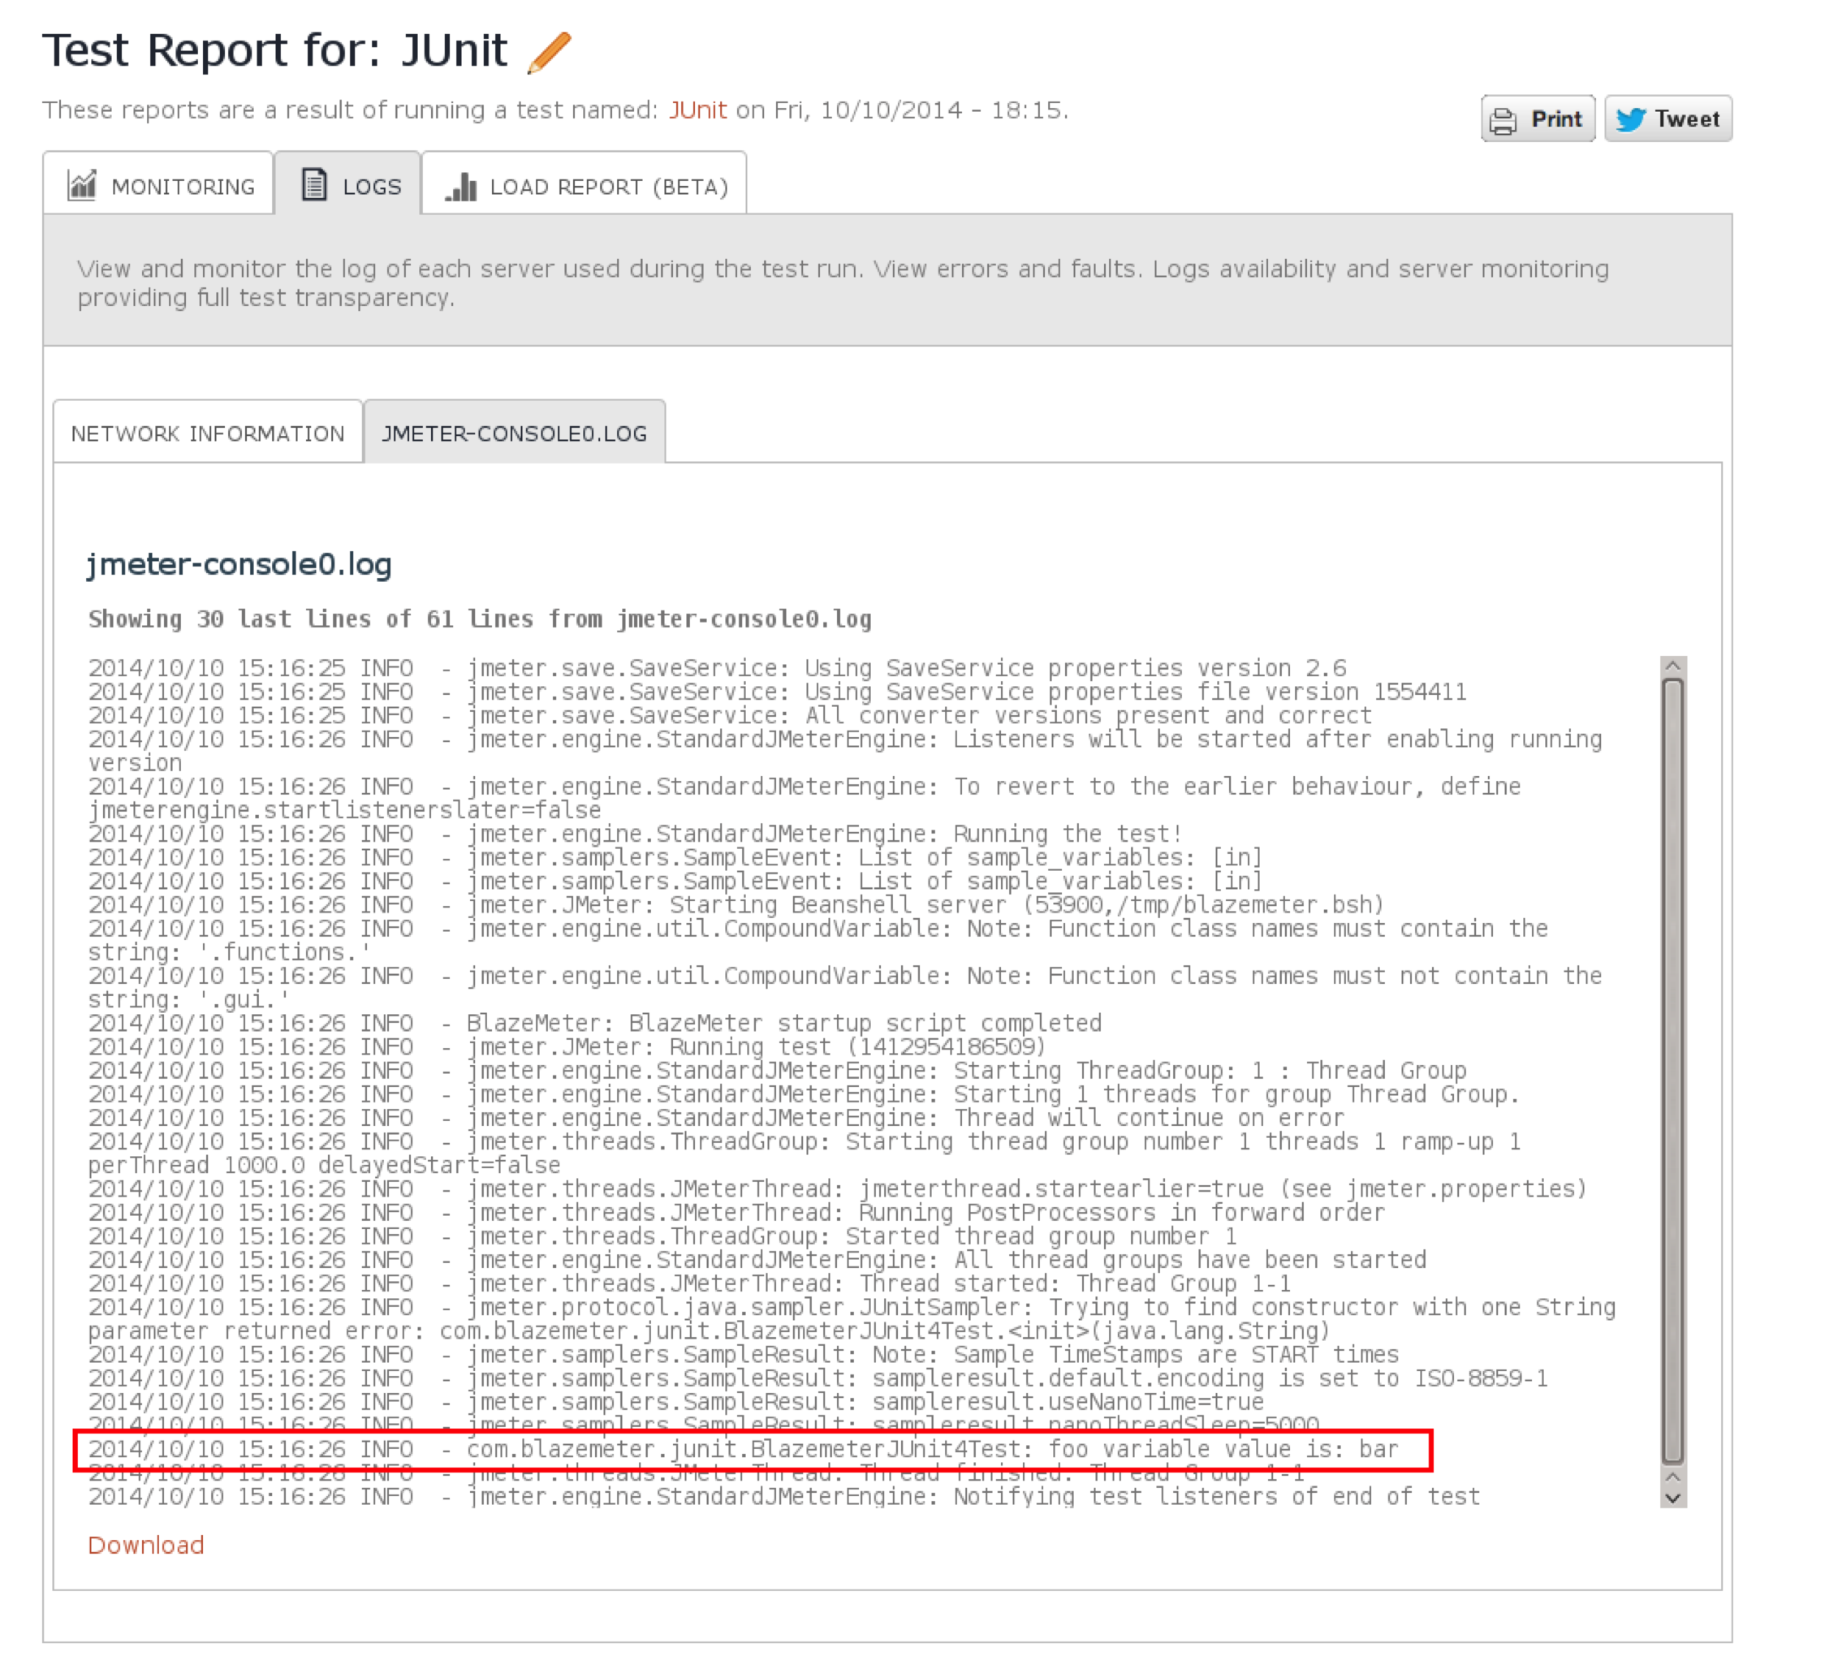Click the log scrollbar up arrow
Image resolution: width=1825 pixels, height=1669 pixels.
tap(1673, 666)
